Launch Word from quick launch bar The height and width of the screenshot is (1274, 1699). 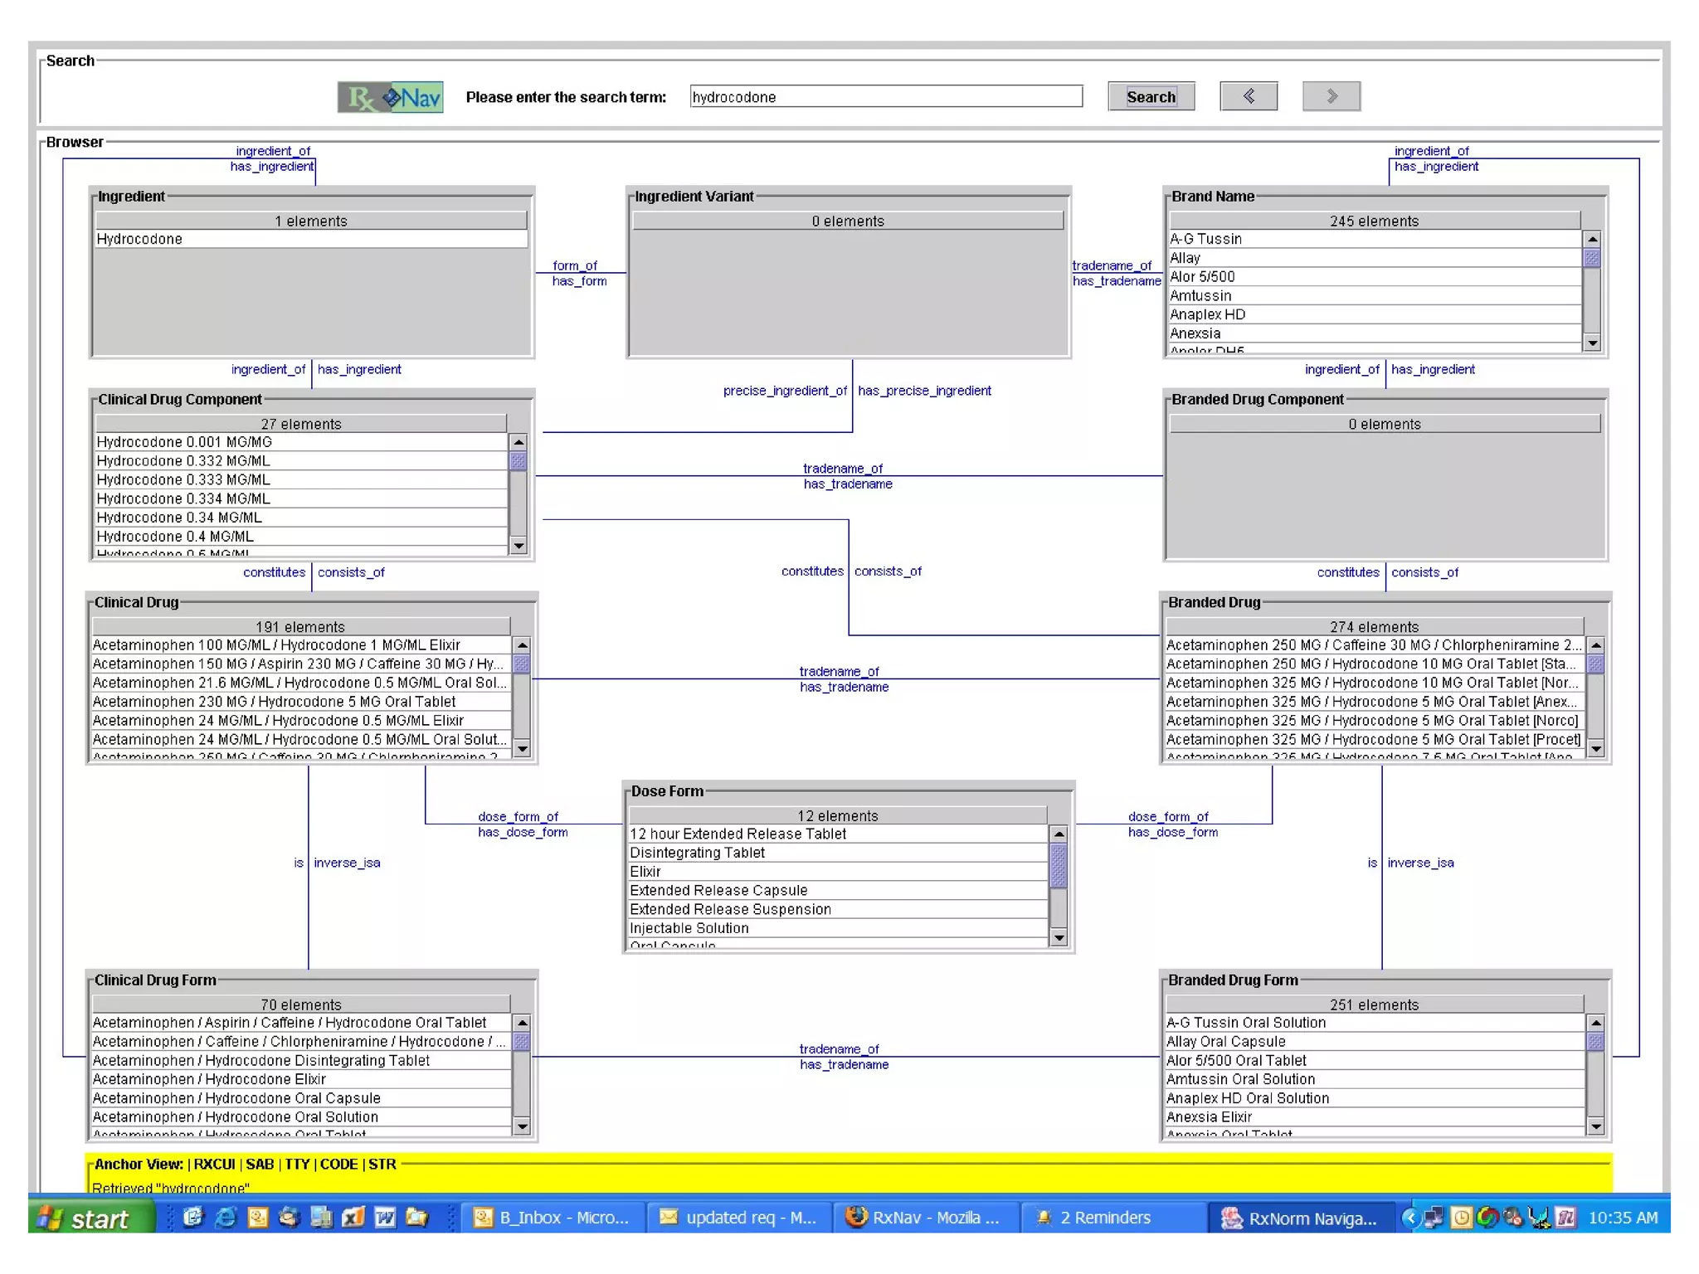tap(385, 1217)
